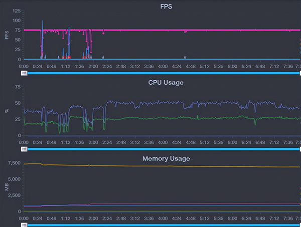Click the Memory Usage chart zoom slider handle
Viewport: 301px width, 227px height.
(x=24, y=225)
